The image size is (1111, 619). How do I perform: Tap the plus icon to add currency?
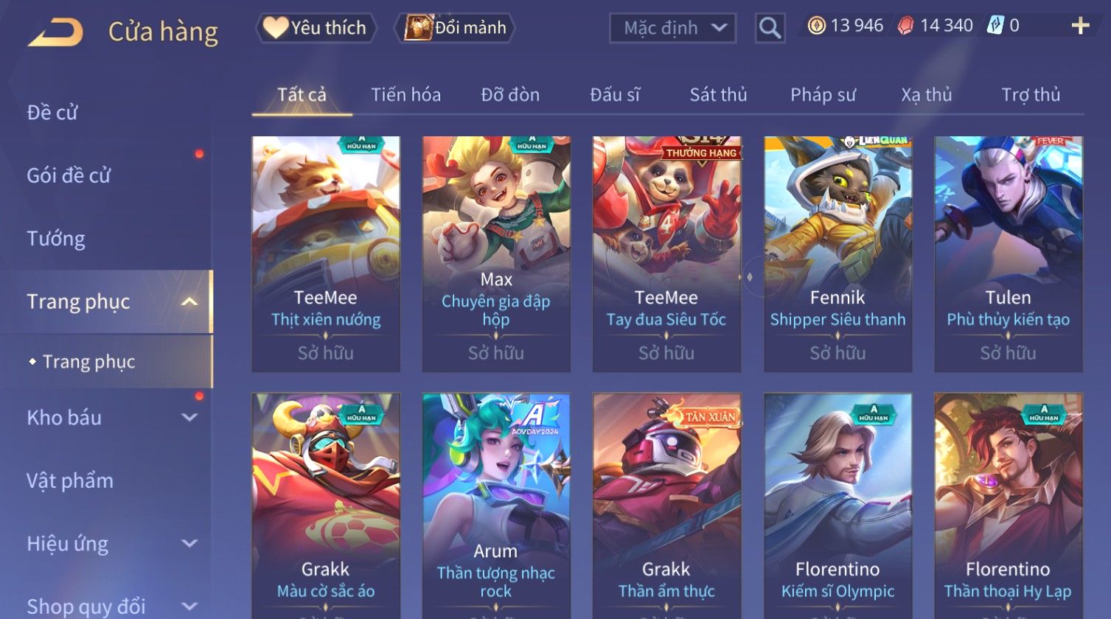(1080, 27)
